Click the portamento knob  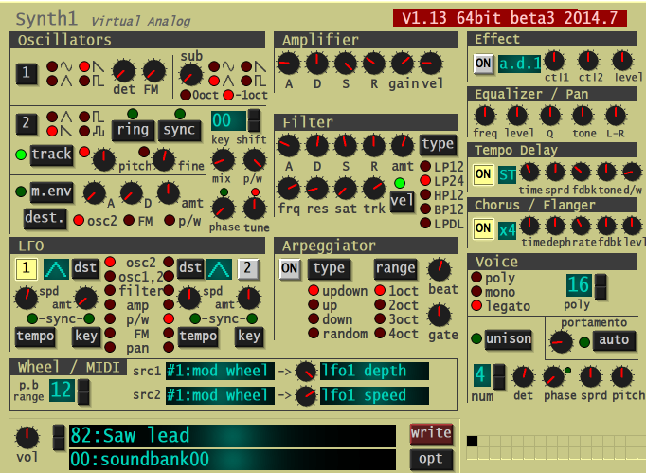click(561, 342)
